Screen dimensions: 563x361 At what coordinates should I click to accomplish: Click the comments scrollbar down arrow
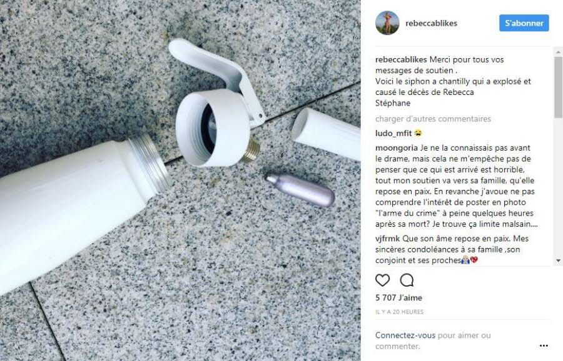(558, 260)
